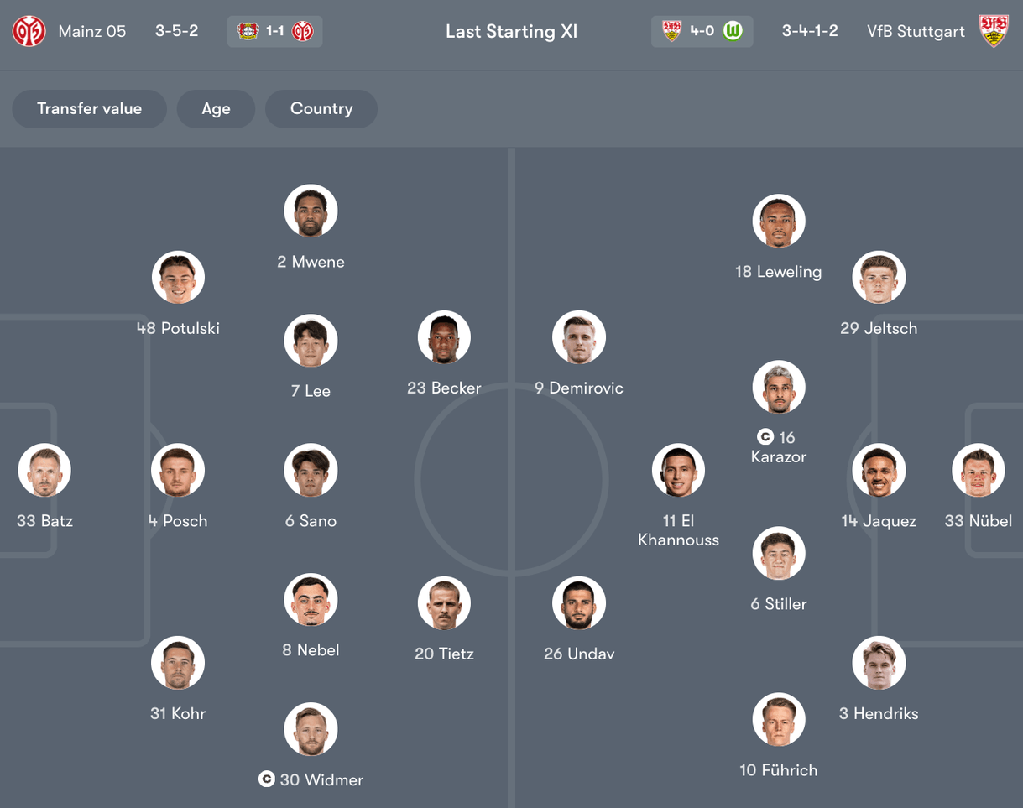
Task: Click the VfB Stuttgart crest top right
Action: point(994,31)
